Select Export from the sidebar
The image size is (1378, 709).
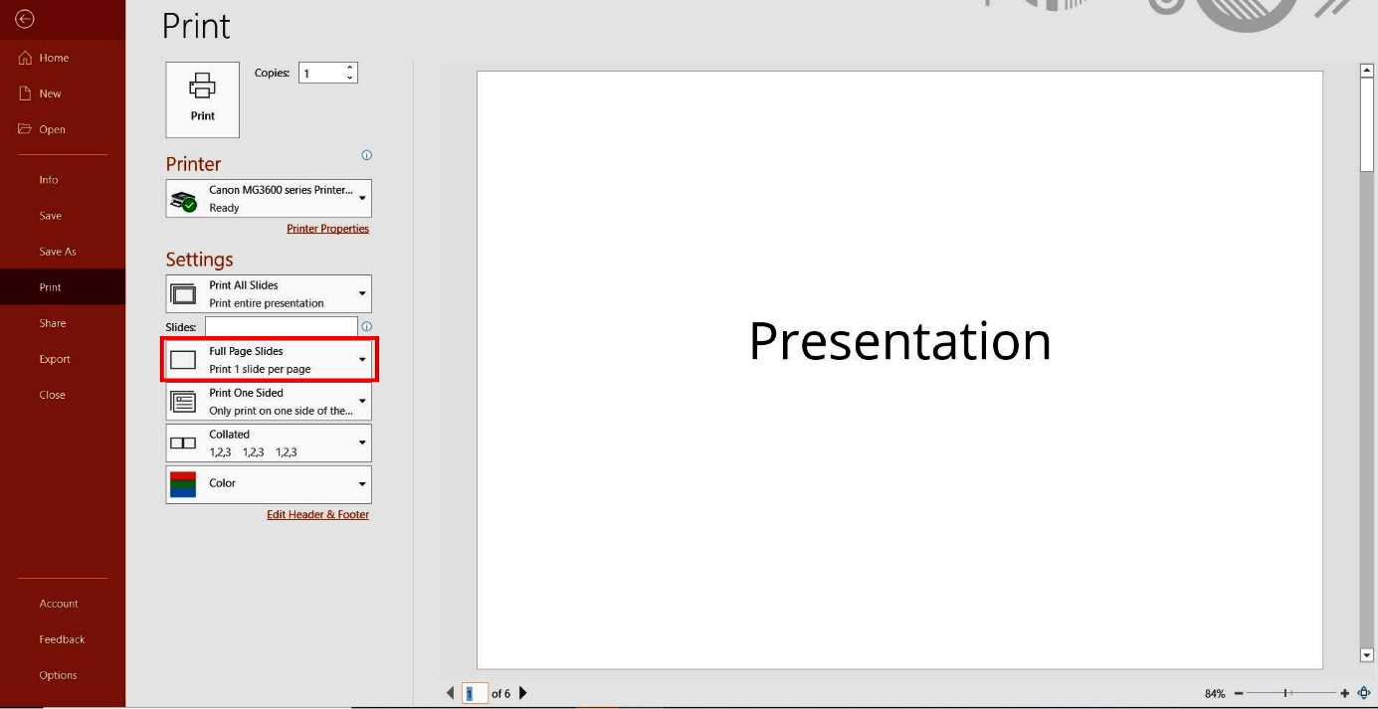[x=55, y=359]
